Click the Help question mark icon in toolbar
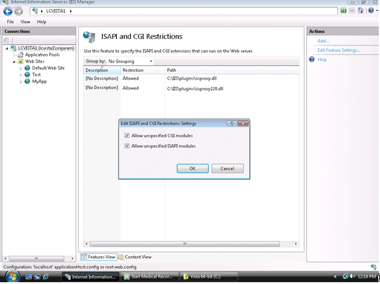 [x=371, y=10]
